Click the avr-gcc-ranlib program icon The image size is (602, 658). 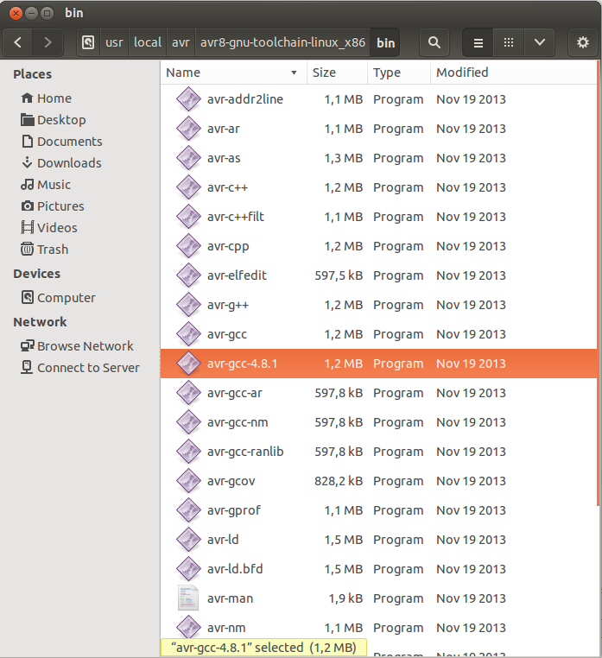(188, 452)
